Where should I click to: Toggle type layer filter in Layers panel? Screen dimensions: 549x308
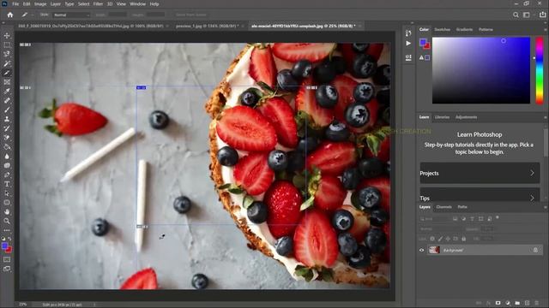coord(472,219)
